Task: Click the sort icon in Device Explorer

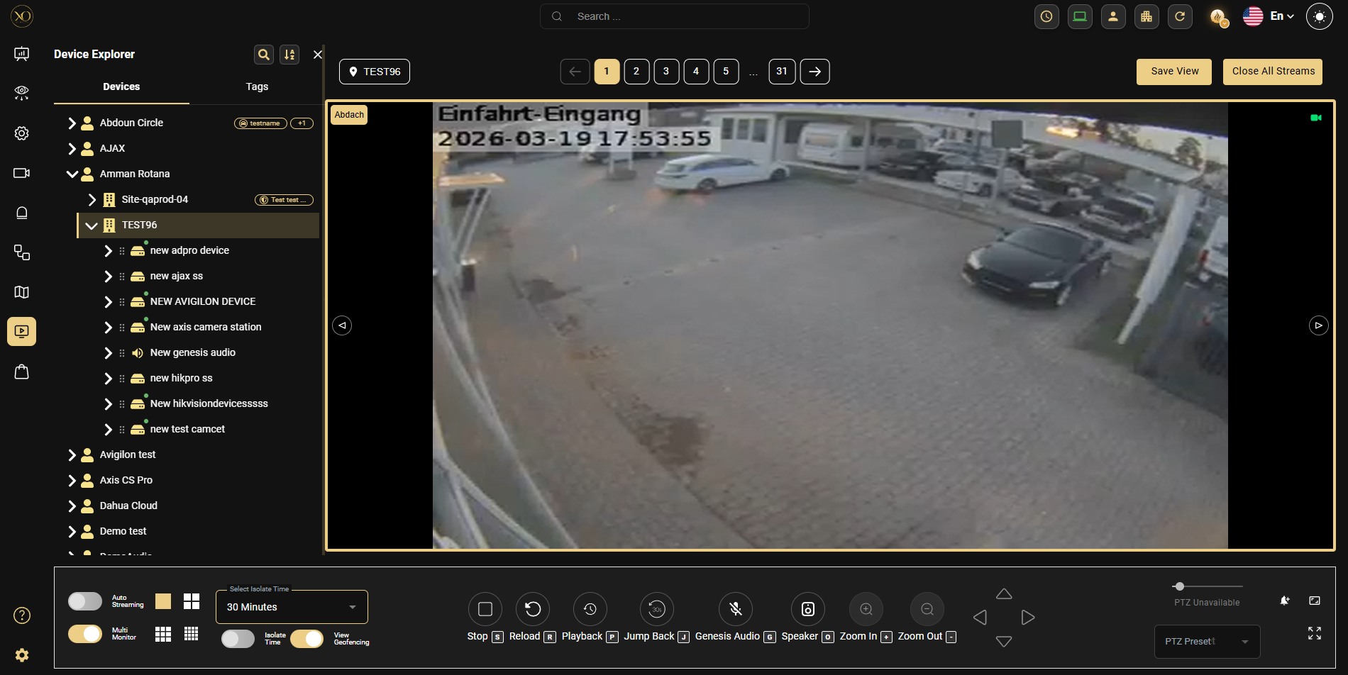Action: (289, 55)
